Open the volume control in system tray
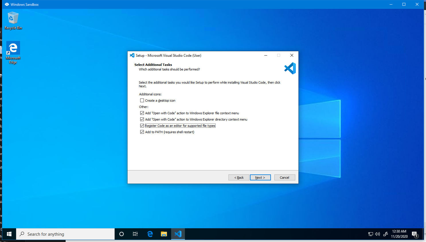This screenshot has height=242, width=426. (378, 234)
